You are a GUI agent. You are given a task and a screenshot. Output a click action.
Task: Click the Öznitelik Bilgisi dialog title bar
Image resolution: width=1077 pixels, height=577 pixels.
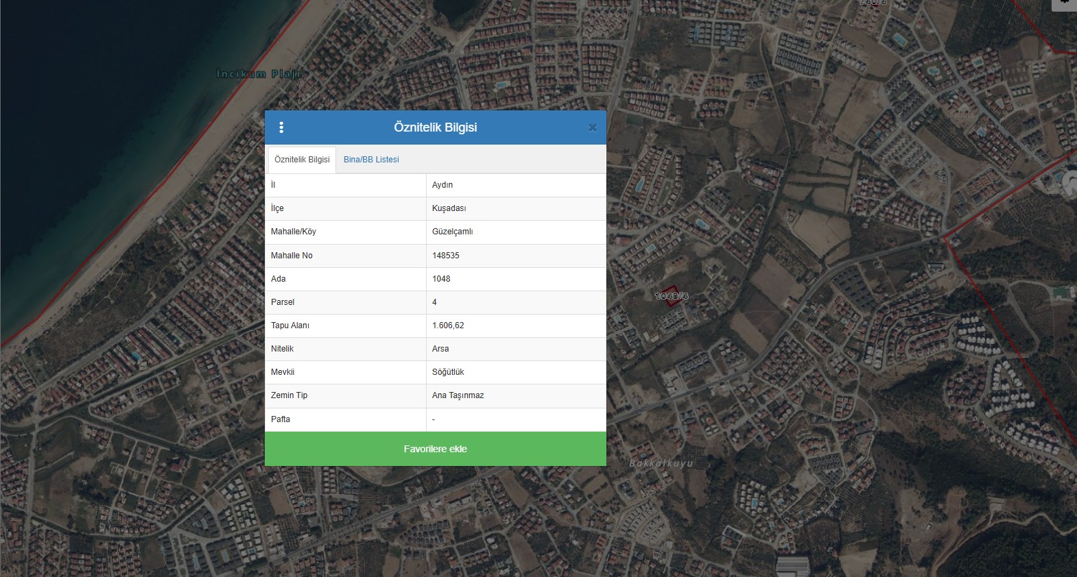click(x=435, y=127)
